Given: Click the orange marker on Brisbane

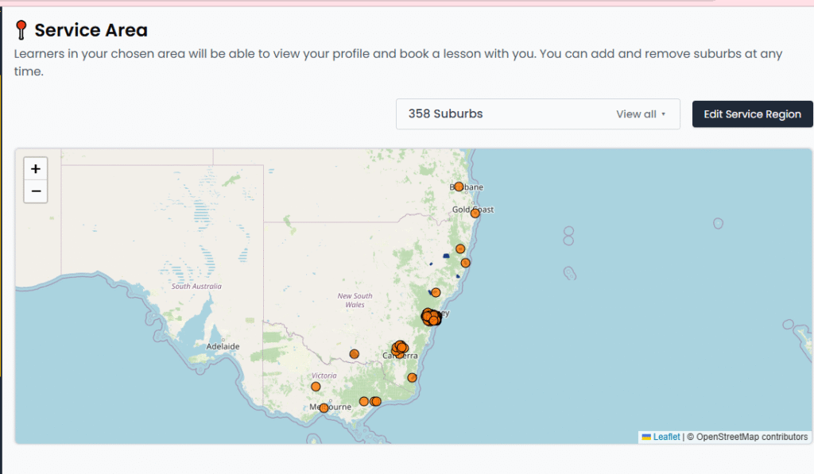Looking at the screenshot, I should [x=459, y=187].
